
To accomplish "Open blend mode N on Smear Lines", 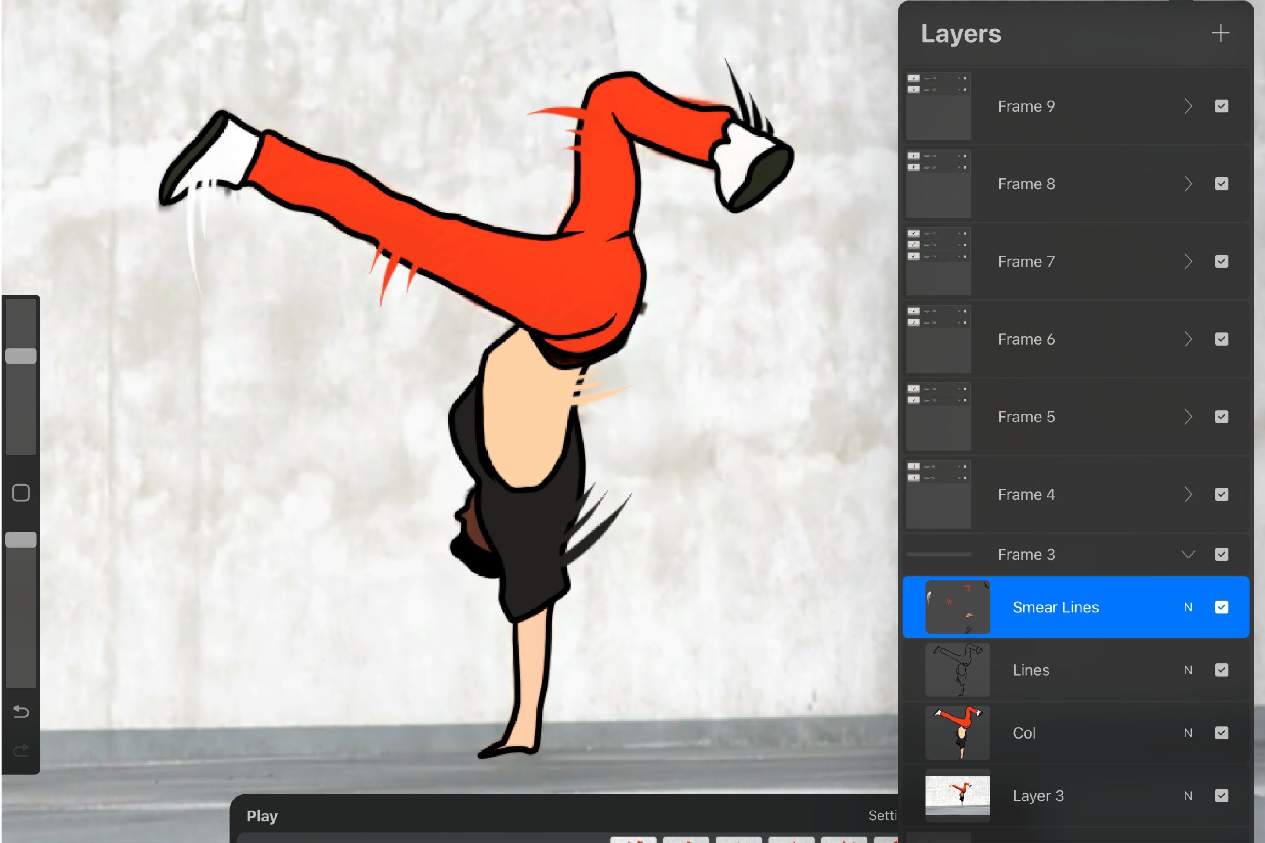I will (x=1188, y=608).
